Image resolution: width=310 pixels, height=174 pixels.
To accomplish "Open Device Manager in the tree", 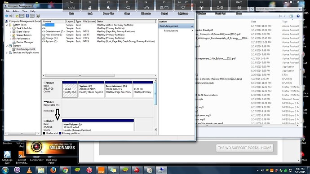I will click(25, 42).
